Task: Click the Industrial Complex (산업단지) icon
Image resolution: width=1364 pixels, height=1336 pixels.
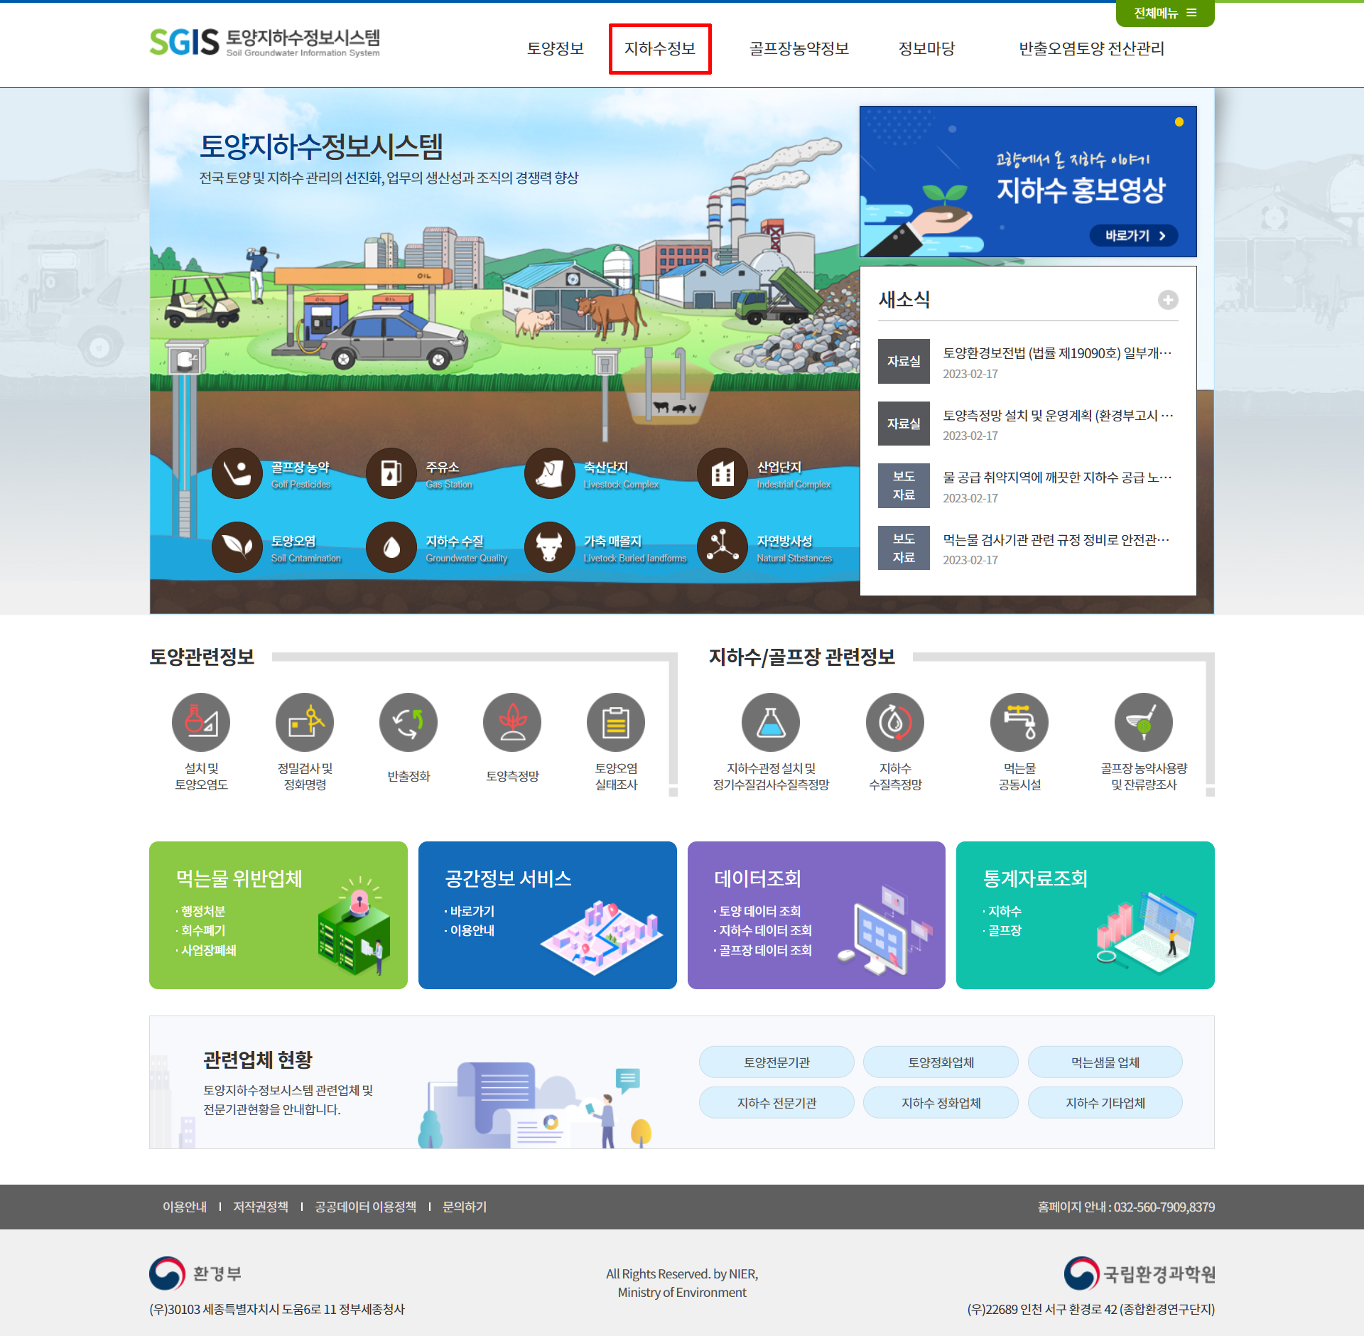Action: pos(722,473)
